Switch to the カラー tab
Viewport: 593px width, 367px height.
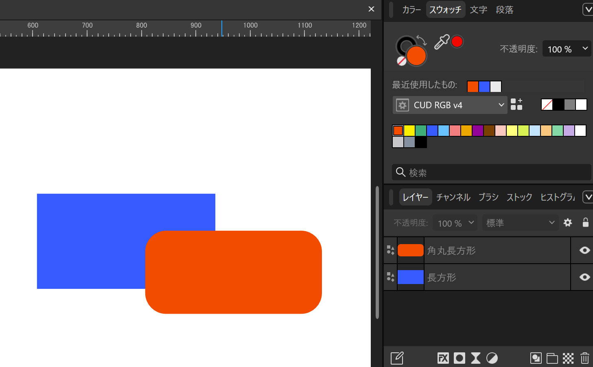coord(411,10)
